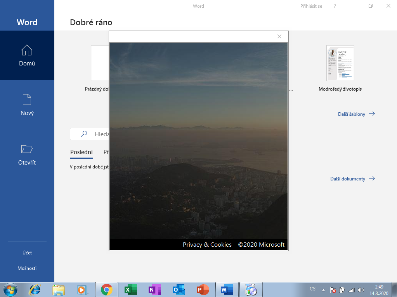Launch Excel from the taskbar
This screenshot has height=297, width=397.
[x=130, y=290]
